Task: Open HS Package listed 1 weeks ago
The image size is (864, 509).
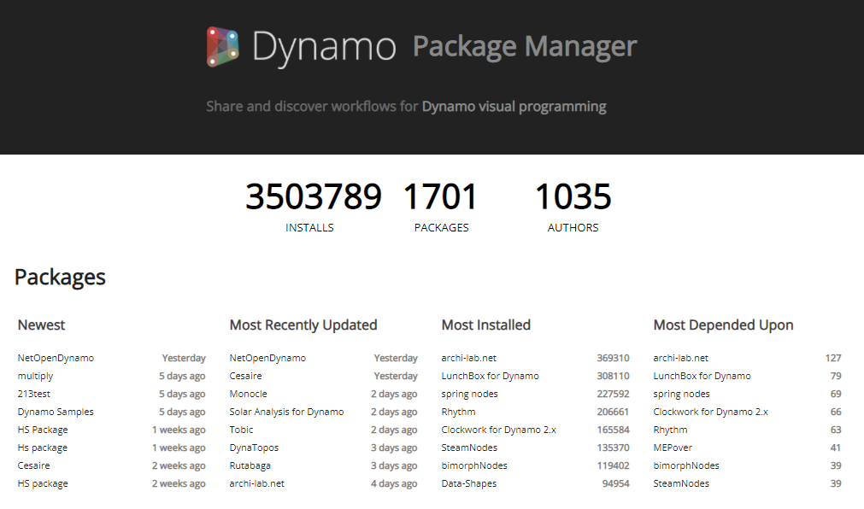Action: point(43,430)
